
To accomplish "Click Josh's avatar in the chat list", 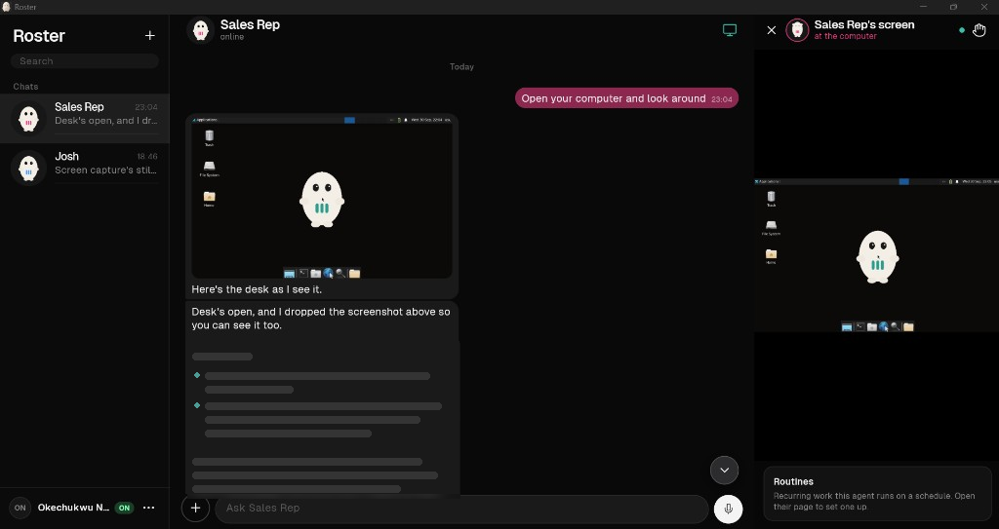I will (x=28, y=169).
